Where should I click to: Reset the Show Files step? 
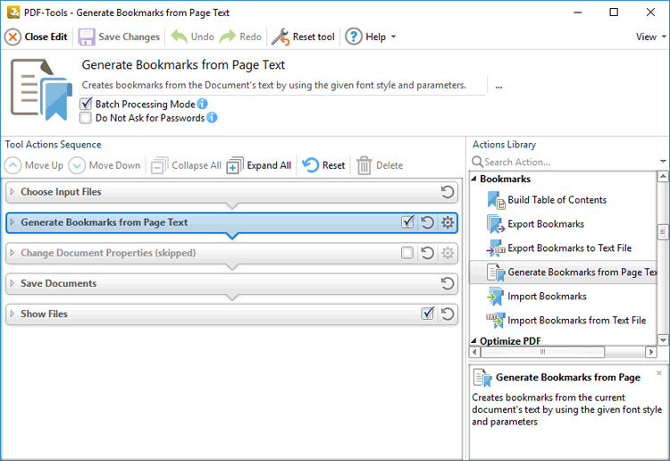[x=448, y=314]
